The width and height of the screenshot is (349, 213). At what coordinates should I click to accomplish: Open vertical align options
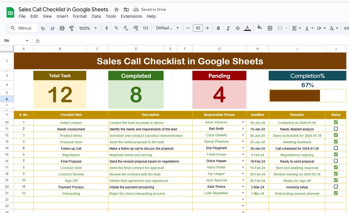(x=309, y=28)
